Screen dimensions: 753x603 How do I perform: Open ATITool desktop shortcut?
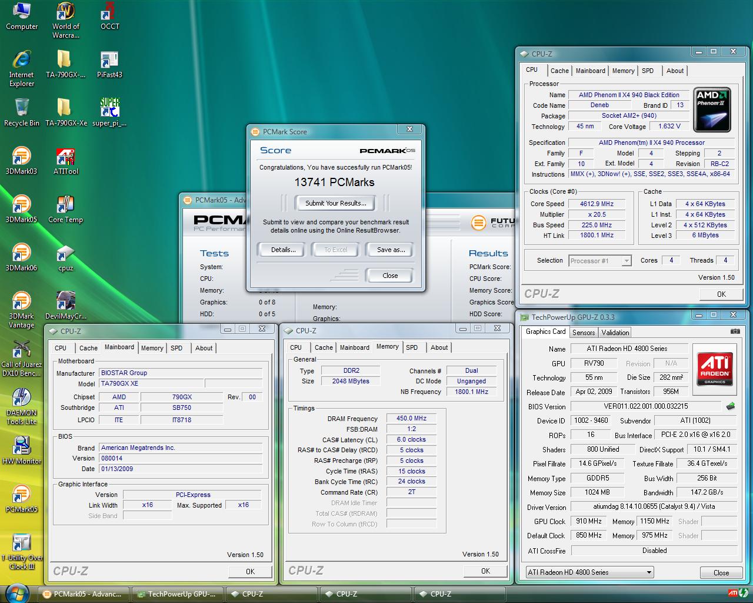point(65,161)
